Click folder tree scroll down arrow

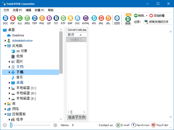[x=61, y=119]
